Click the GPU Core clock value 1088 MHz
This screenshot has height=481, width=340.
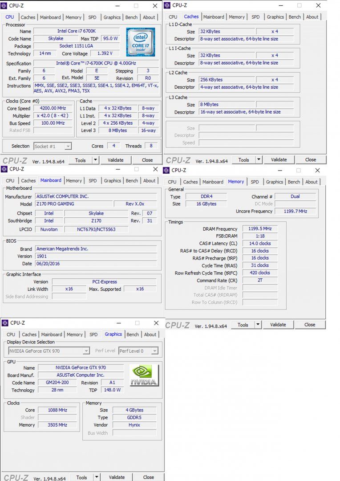point(57,410)
